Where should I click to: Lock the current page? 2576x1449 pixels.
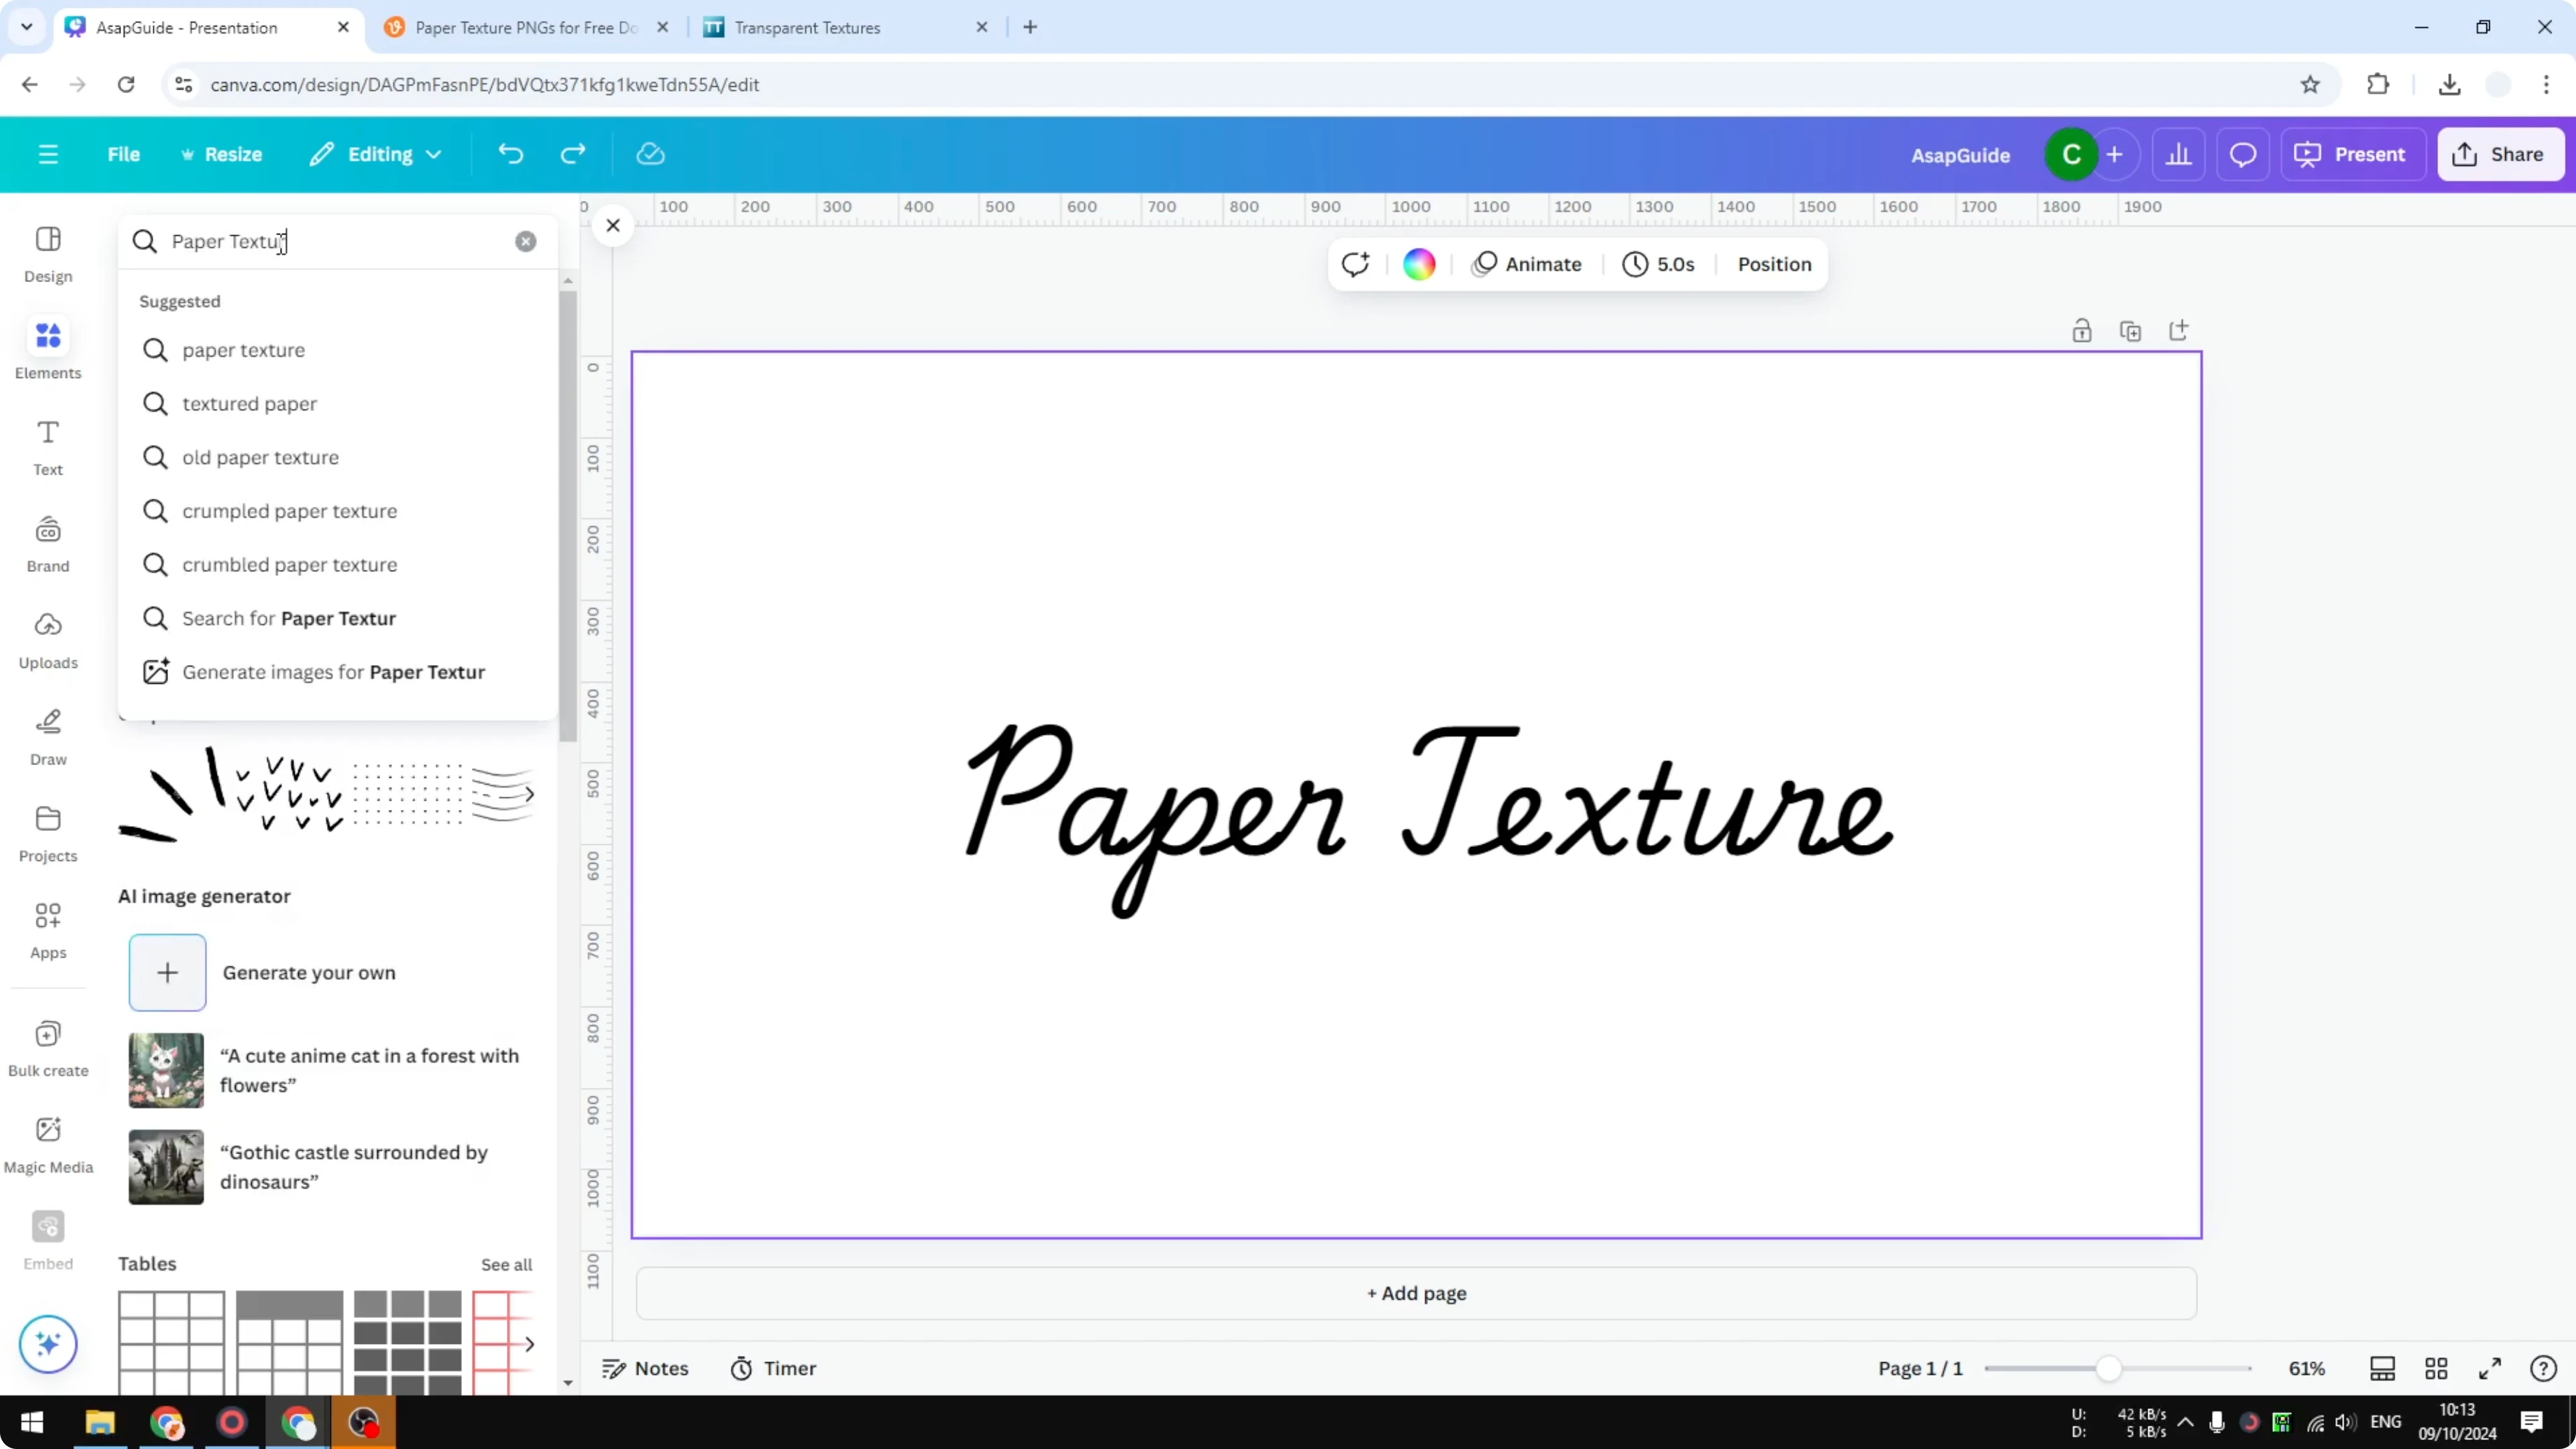click(2083, 330)
